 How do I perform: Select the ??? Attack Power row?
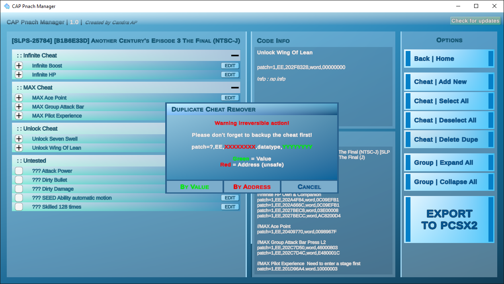coord(89,171)
